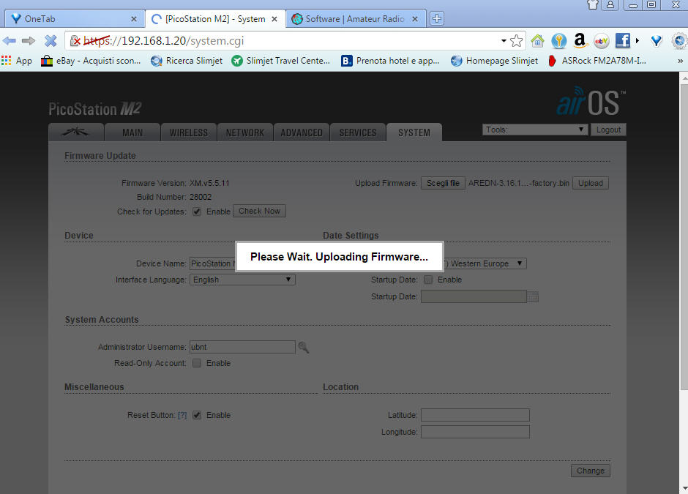Open the Prenota hotel e app bookmark
Screen dimensions: 688x494
(390, 61)
